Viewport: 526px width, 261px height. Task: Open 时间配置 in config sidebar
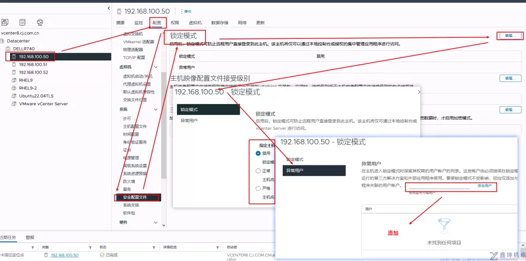pos(131,134)
